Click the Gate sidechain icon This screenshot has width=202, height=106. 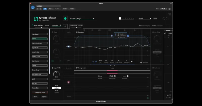tap(60, 61)
